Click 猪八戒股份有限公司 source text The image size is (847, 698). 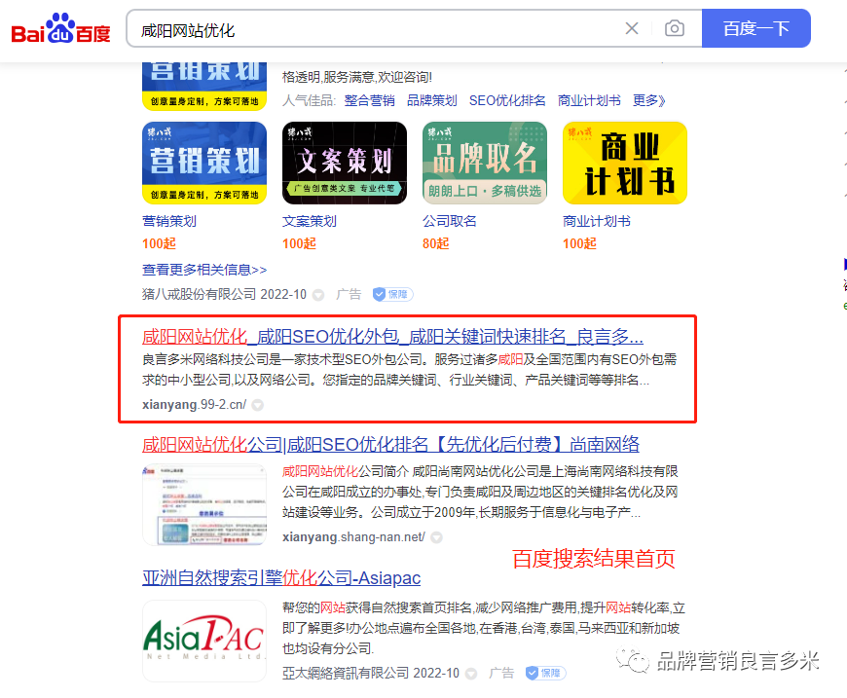199,294
